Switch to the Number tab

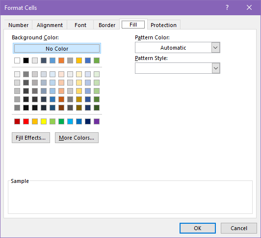click(x=18, y=25)
